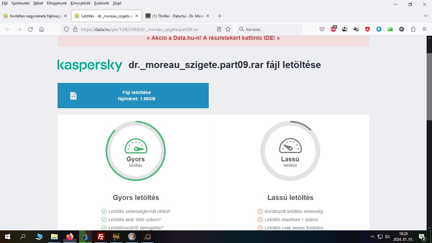Click 'Letöltés akár több szálon!*' text
The image size is (432, 243).
[x=135, y=220]
